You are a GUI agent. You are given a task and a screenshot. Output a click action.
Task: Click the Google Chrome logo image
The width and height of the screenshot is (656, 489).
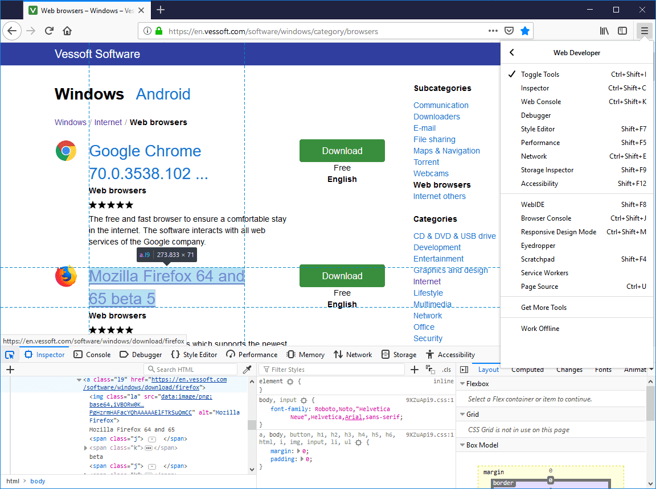pyautogui.click(x=66, y=151)
